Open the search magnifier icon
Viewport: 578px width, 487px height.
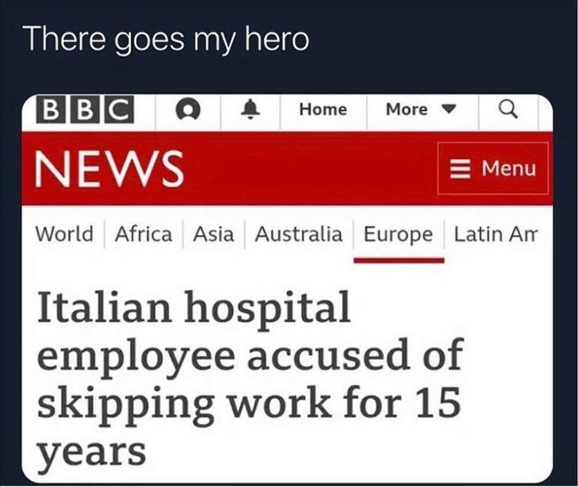(x=510, y=110)
